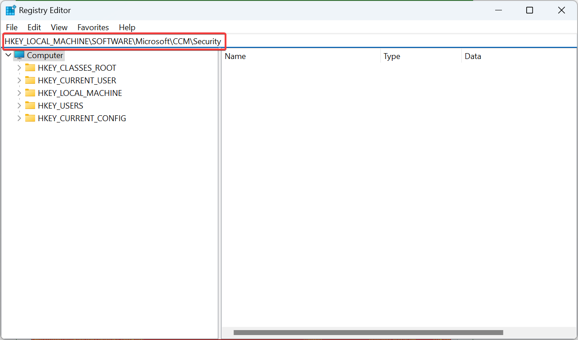Expand HKEY_CLASSES_ROOT chevron
This screenshot has height=340, width=578.
click(19, 68)
